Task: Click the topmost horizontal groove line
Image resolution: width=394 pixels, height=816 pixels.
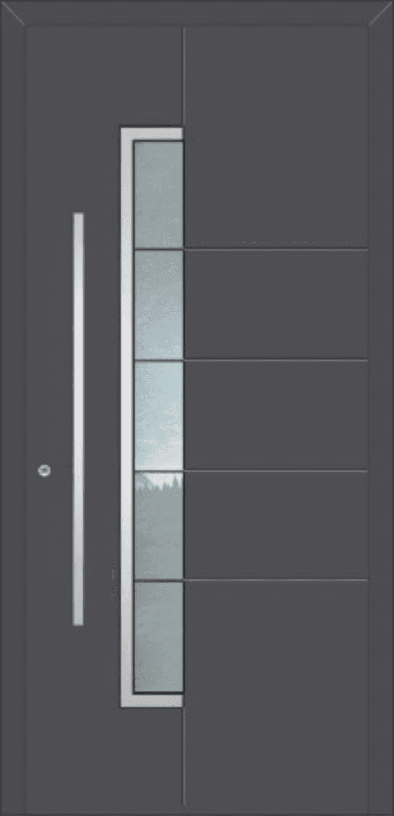Action: 276,250
